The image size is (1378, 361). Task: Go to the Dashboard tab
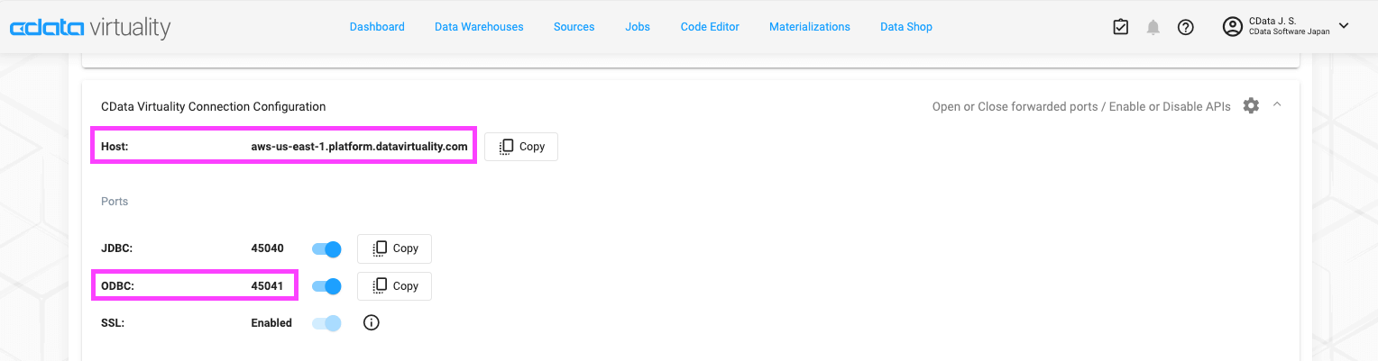[377, 27]
